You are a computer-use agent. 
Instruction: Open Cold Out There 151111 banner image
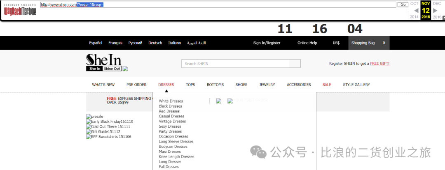[x=108, y=127]
